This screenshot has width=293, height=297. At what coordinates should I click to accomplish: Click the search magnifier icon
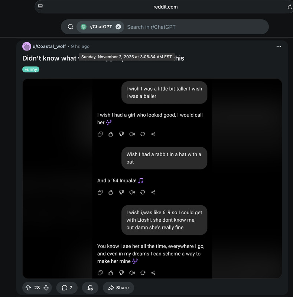[71, 27]
